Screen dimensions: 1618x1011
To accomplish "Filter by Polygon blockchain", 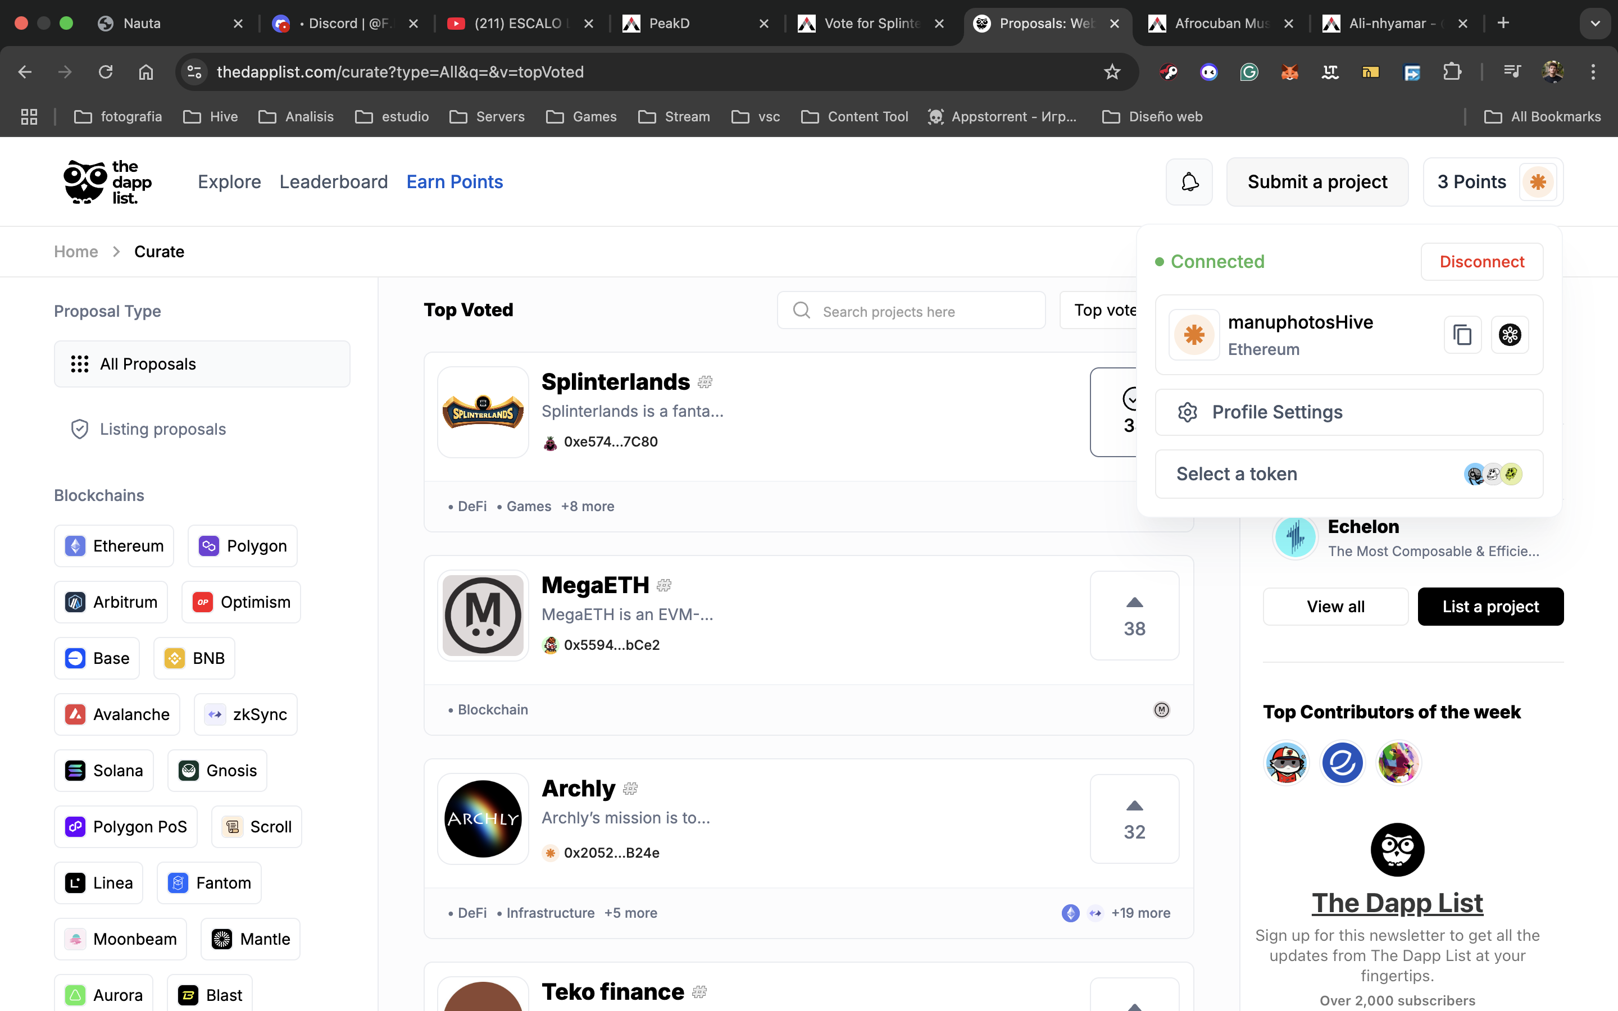I will 243,545.
